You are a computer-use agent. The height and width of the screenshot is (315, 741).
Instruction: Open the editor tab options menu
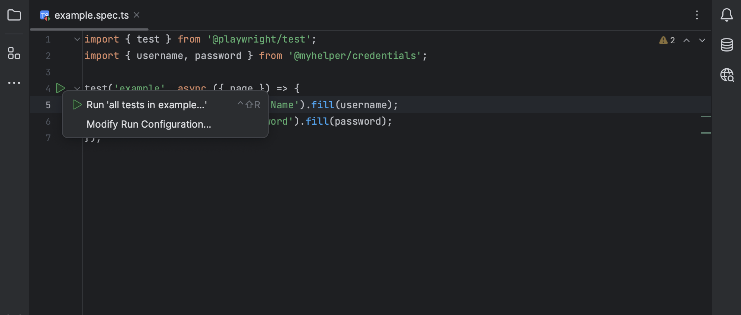pos(697,15)
